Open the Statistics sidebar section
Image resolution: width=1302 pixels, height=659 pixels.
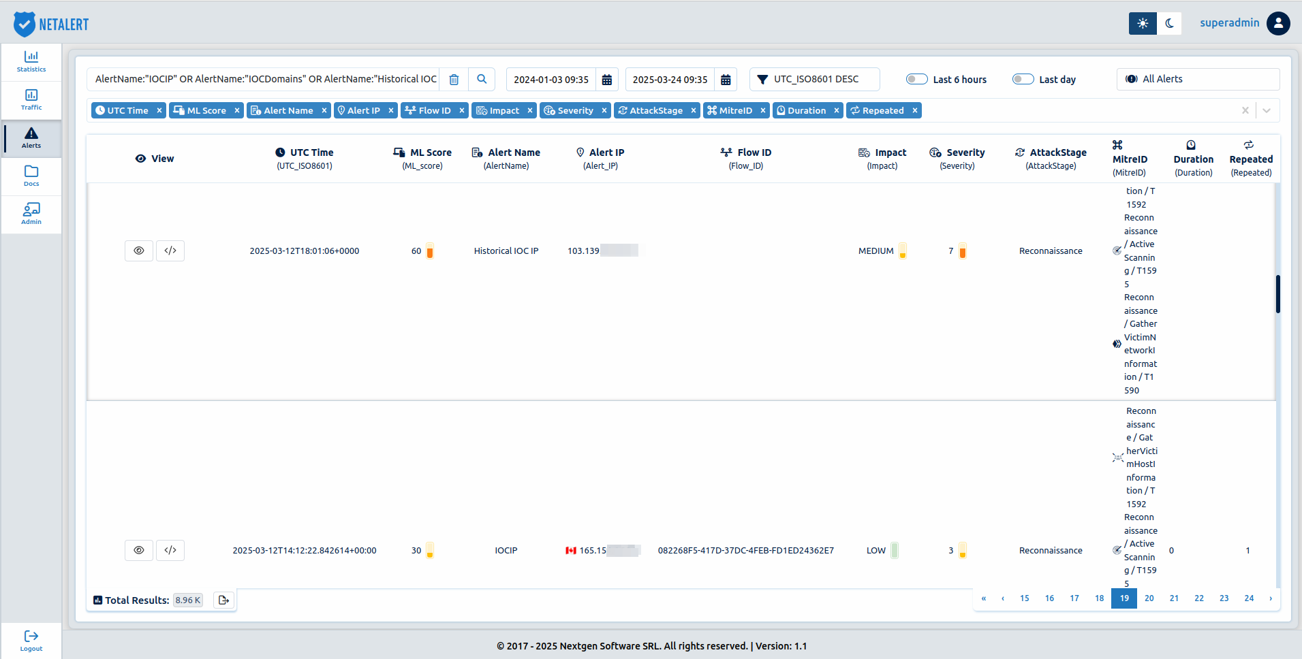[31, 62]
